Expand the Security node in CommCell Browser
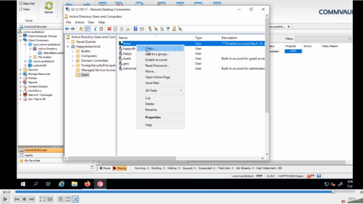 (20, 70)
